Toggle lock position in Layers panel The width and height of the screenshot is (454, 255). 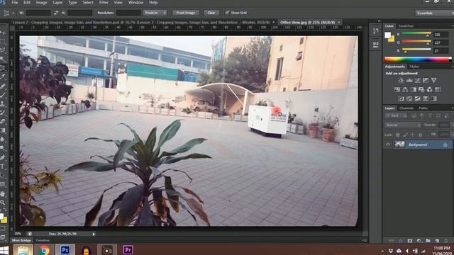tap(413, 135)
